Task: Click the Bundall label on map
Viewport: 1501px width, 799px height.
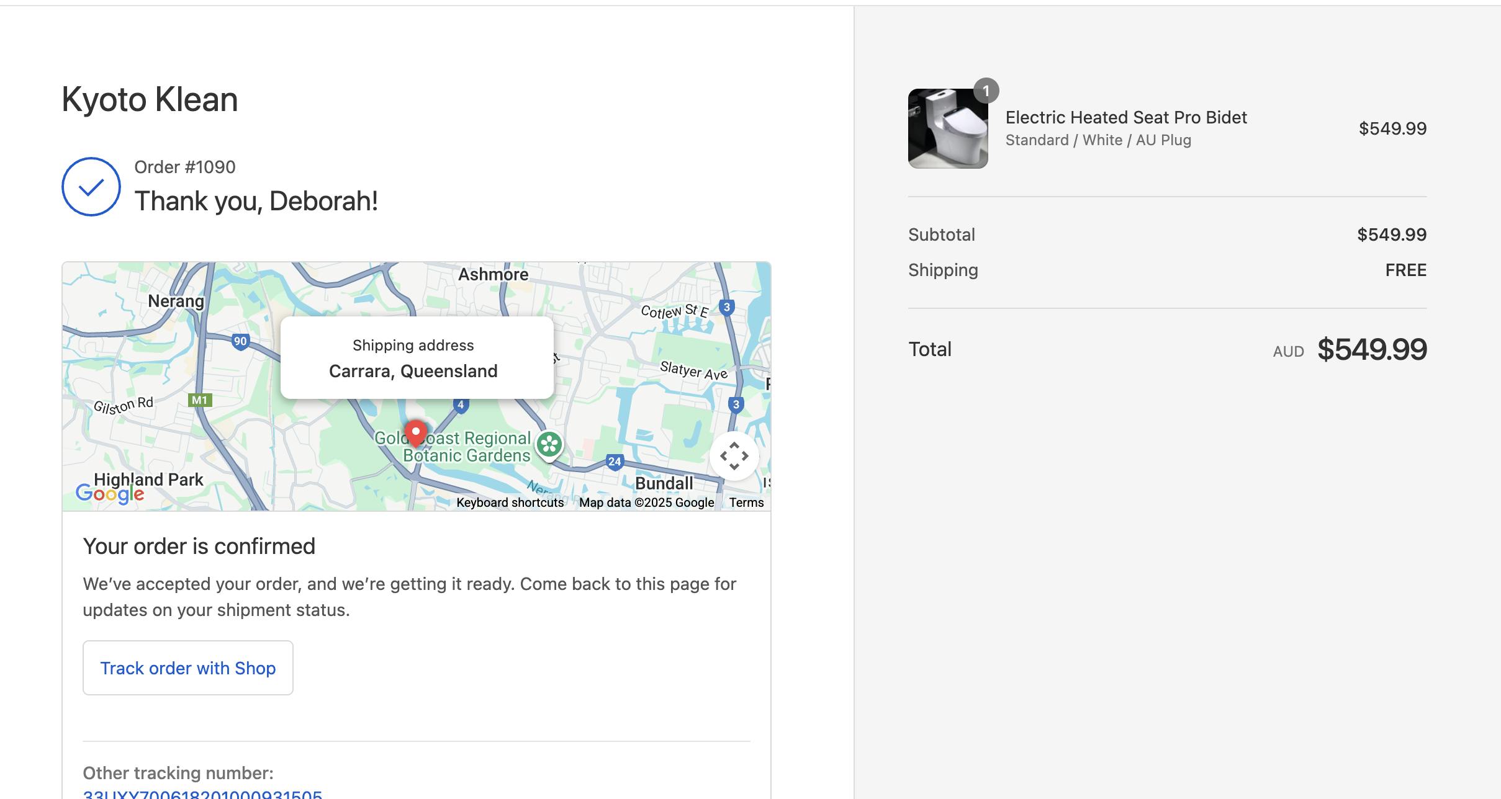Action: pos(664,483)
